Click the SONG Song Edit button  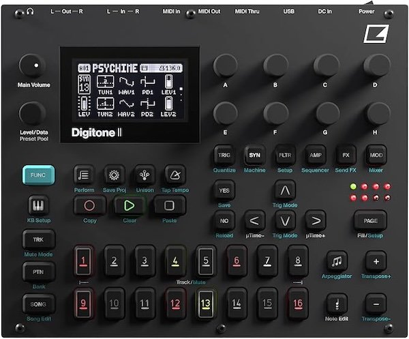(x=38, y=304)
